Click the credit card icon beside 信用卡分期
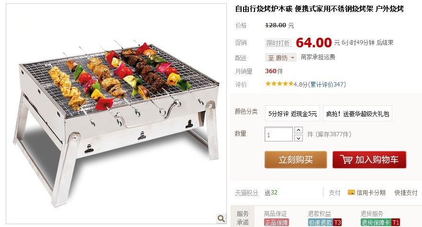The image size is (422, 227). (351, 192)
